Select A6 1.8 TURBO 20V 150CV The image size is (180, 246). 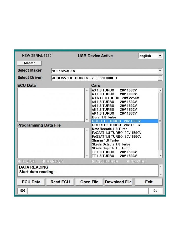tap(125, 110)
